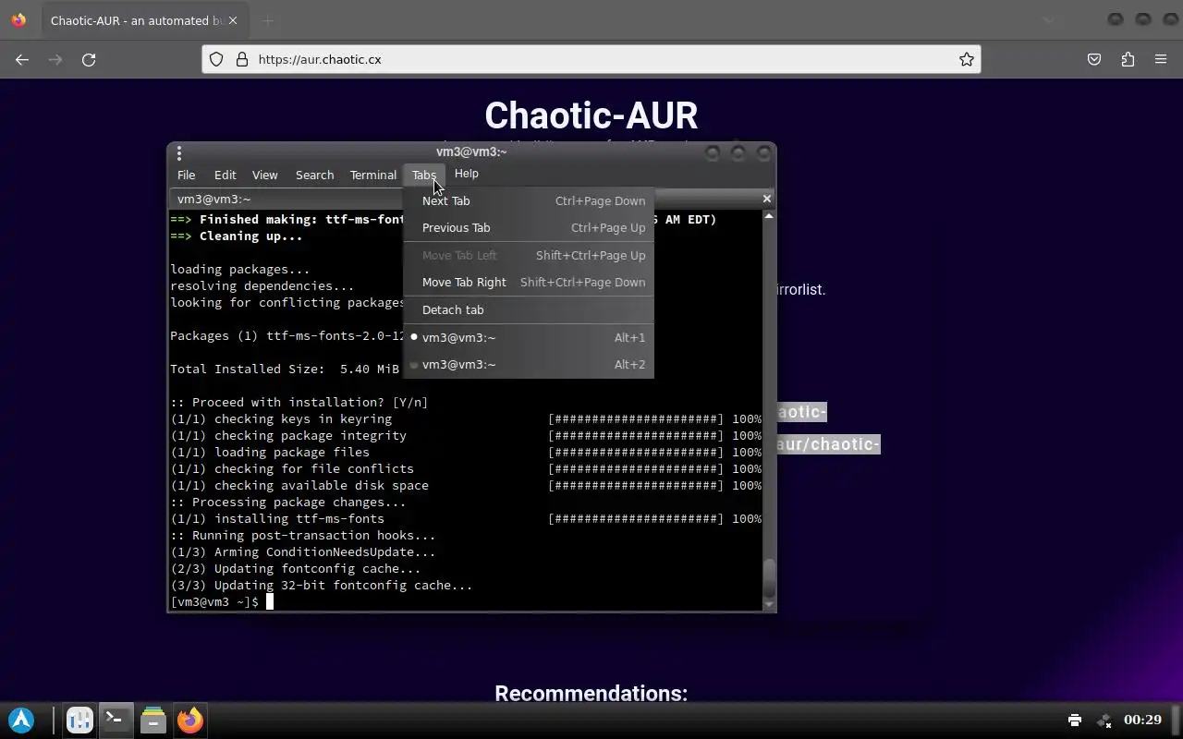Open the File menu in the terminal
This screenshot has height=739, width=1183.
186,175
